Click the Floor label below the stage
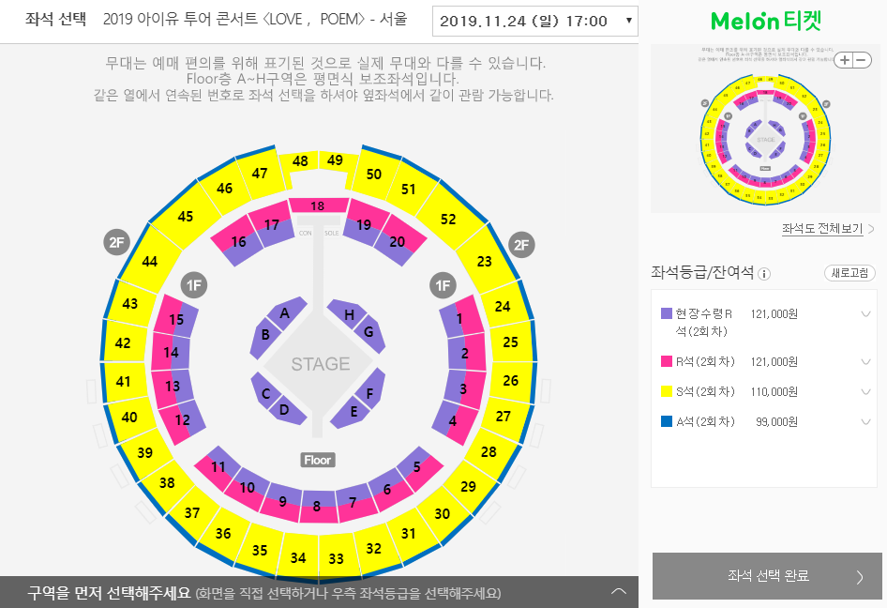This screenshot has width=887, height=608. click(318, 460)
